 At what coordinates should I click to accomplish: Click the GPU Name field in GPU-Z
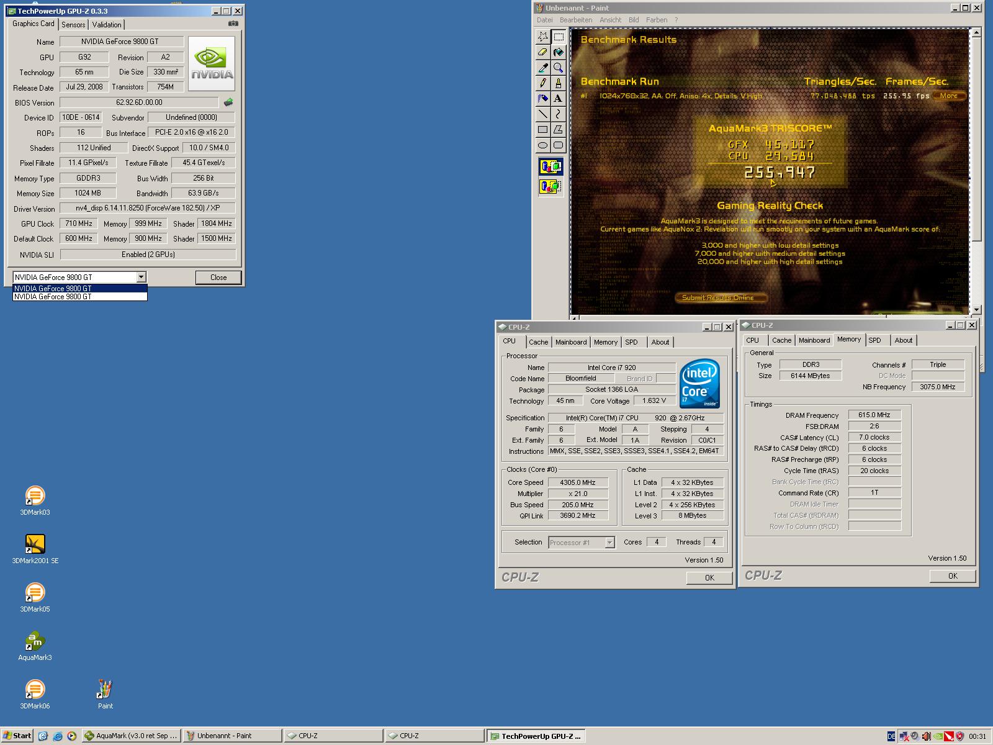pos(122,42)
